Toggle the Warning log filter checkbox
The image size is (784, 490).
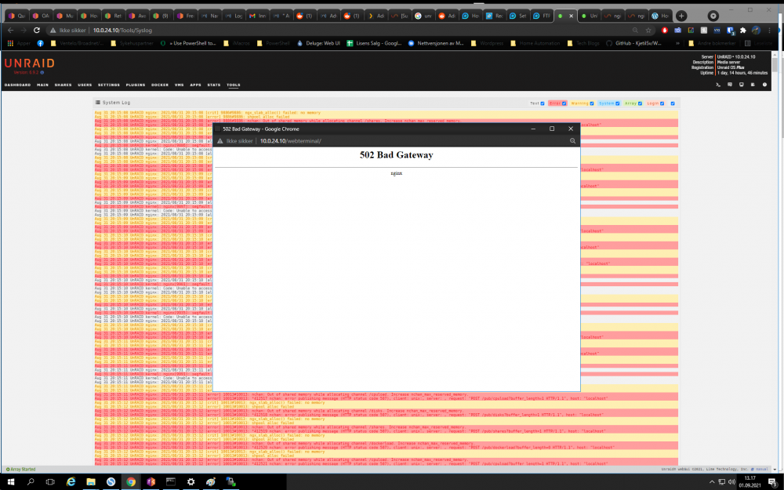pos(591,103)
